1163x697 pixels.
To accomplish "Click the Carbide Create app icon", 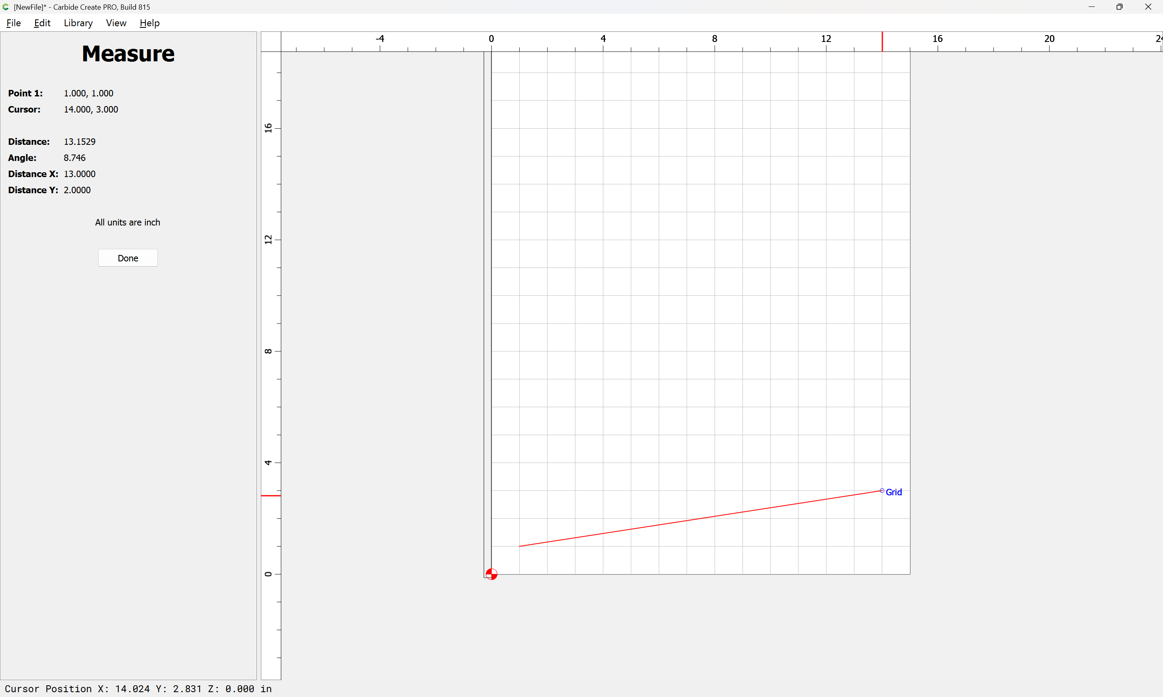I will 6,7.
